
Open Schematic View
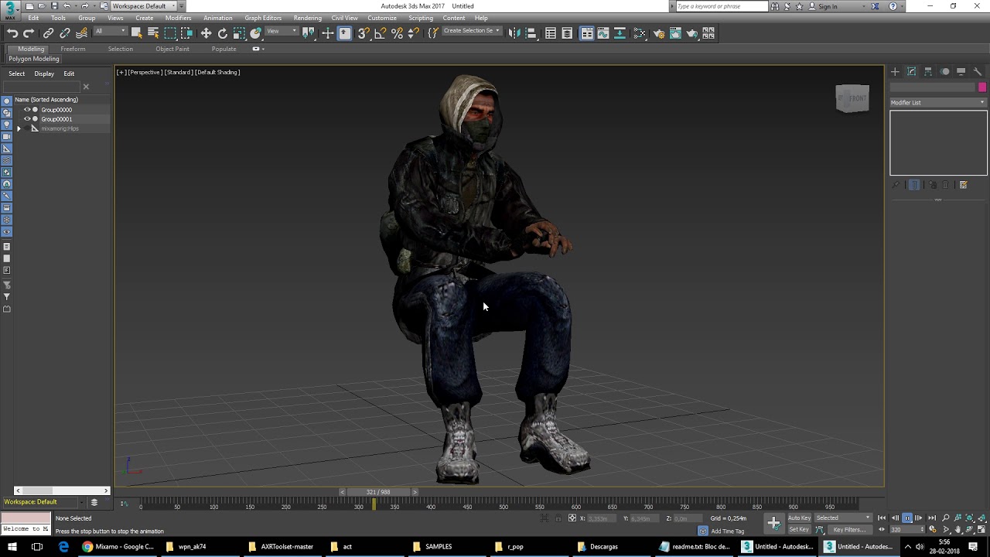pos(620,33)
